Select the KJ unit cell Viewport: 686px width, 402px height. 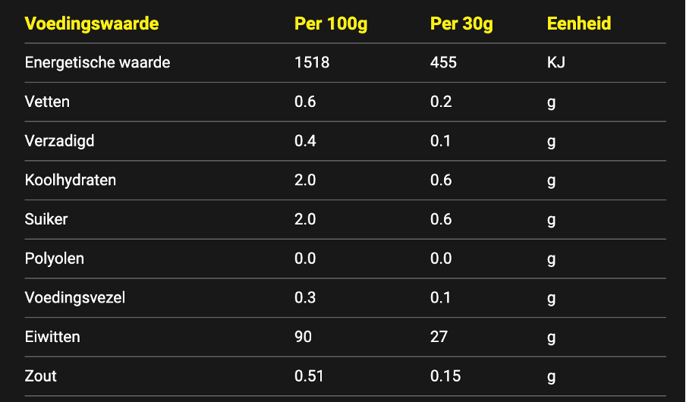pyautogui.click(x=556, y=62)
